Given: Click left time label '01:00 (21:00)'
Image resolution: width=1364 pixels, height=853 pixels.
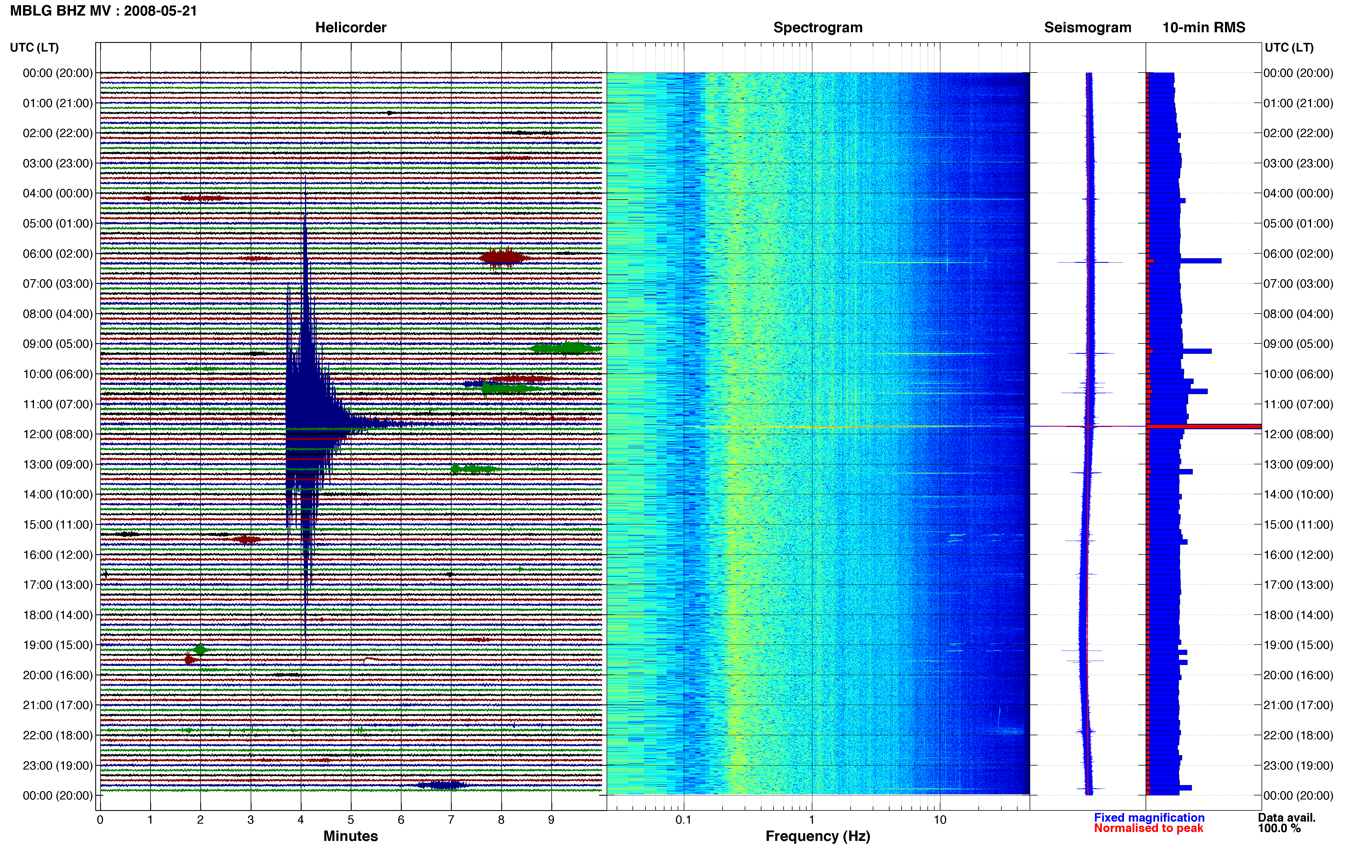Looking at the screenshot, I should click(x=58, y=103).
